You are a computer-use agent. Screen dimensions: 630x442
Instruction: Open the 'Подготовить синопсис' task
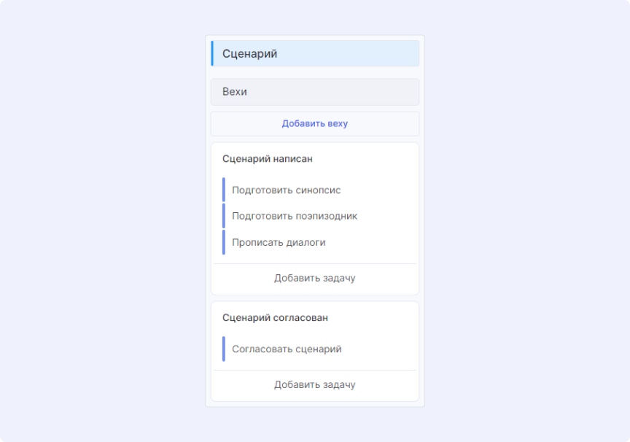(287, 190)
